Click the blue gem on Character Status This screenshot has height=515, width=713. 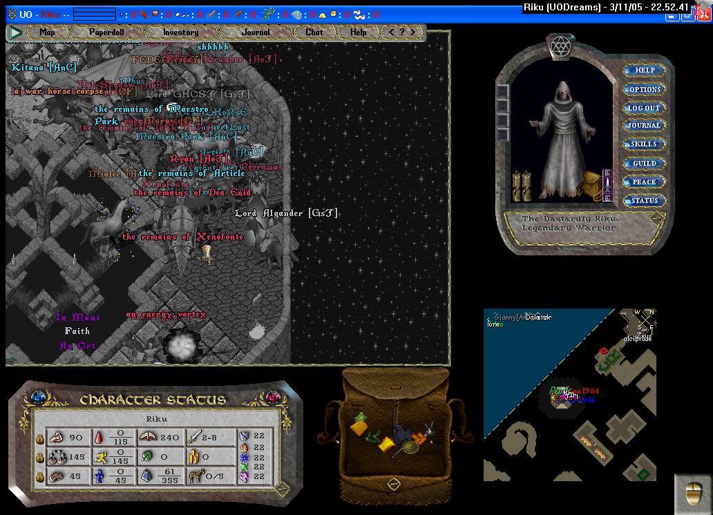tap(39, 398)
